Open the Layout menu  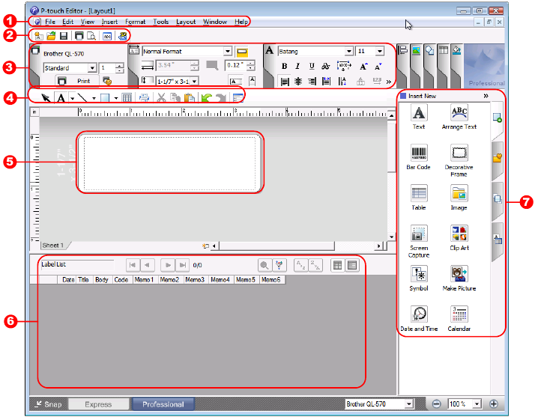pyautogui.click(x=186, y=22)
